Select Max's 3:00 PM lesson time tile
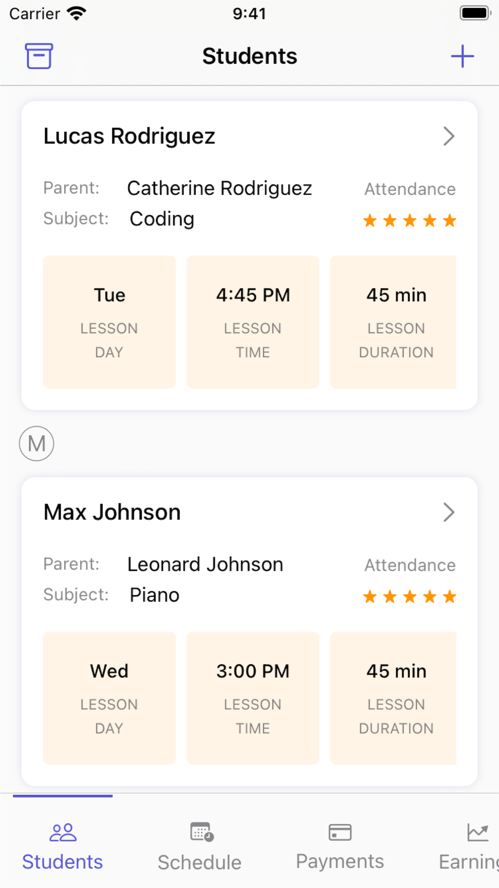The height and width of the screenshot is (888, 499). (x=253, y=698)
